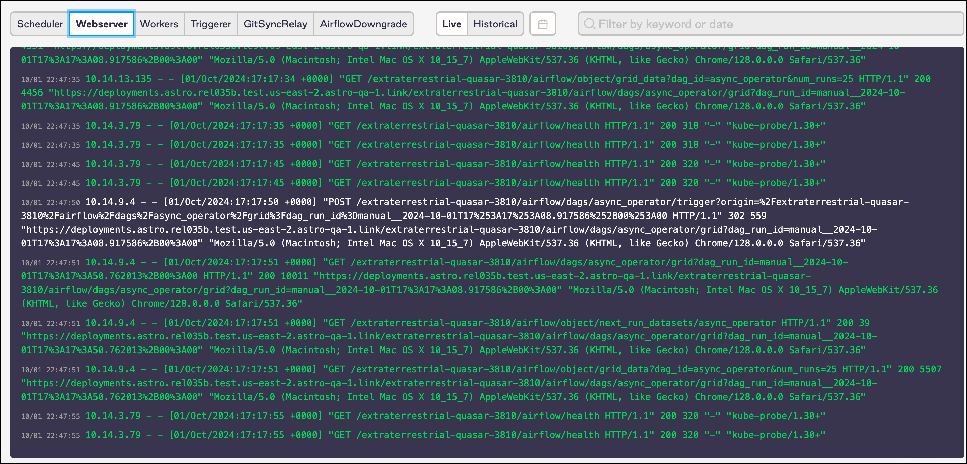Switch to Historical logs
967x464 pixels.
point(495,24)
